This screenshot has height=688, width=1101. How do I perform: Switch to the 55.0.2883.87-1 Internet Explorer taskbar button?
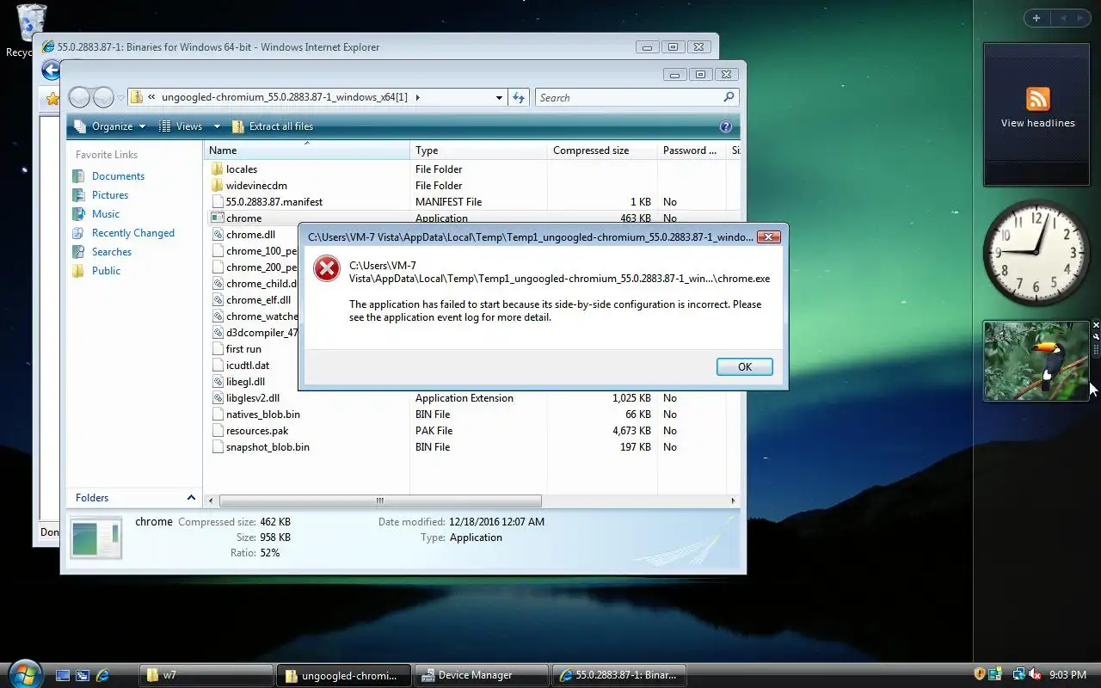pos(618,675)
